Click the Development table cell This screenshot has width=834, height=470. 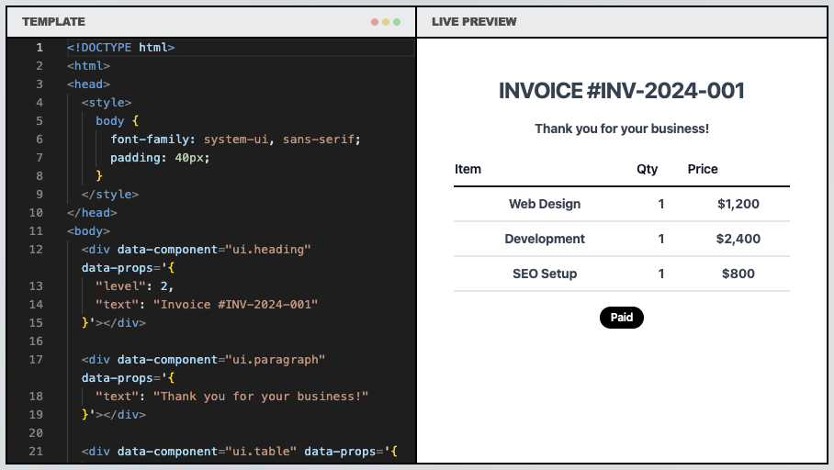[544, 239]
